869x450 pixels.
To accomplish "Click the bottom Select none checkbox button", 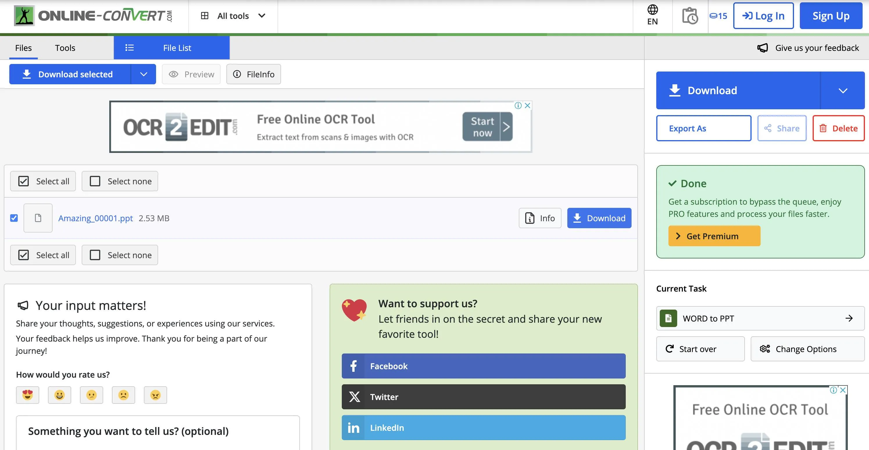I will pyautogui.click(x=120, y=255).
